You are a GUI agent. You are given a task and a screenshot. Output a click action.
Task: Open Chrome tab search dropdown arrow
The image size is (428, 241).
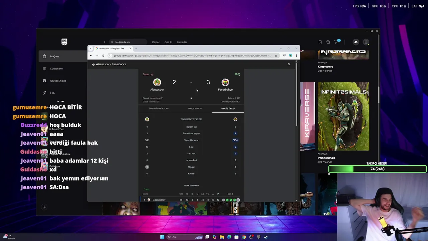(x=91, y=49)
